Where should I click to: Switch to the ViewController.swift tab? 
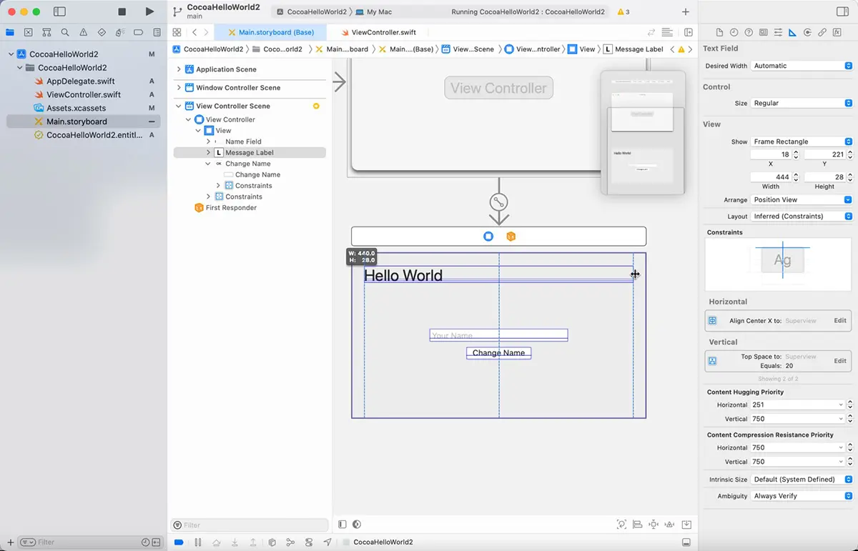[x=379, y=32]
